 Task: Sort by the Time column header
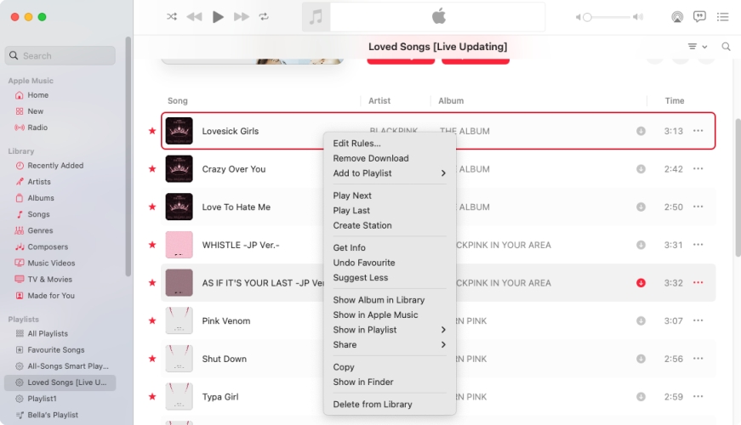click(x=675, y=100)
